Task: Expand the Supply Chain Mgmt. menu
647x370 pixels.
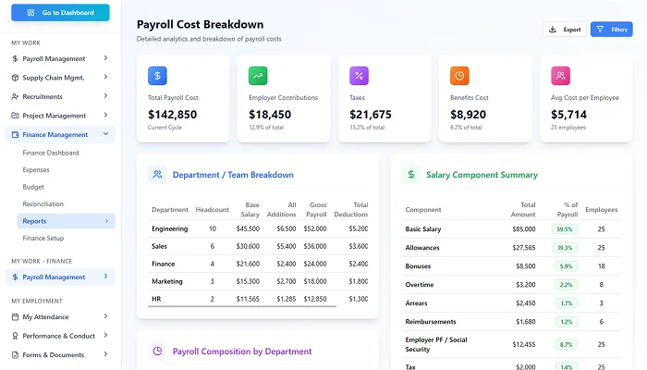Action: point(105,78)
